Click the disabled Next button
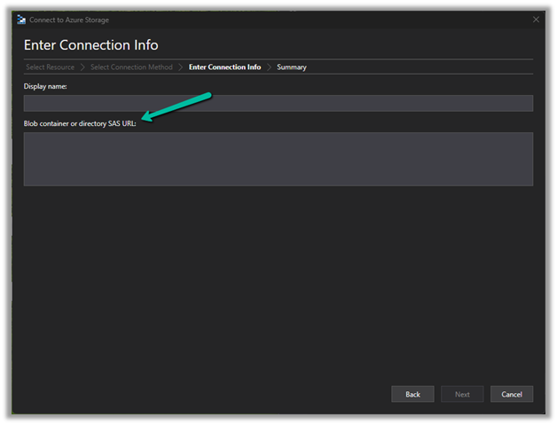The image size is (557, 425). (461, 394)
